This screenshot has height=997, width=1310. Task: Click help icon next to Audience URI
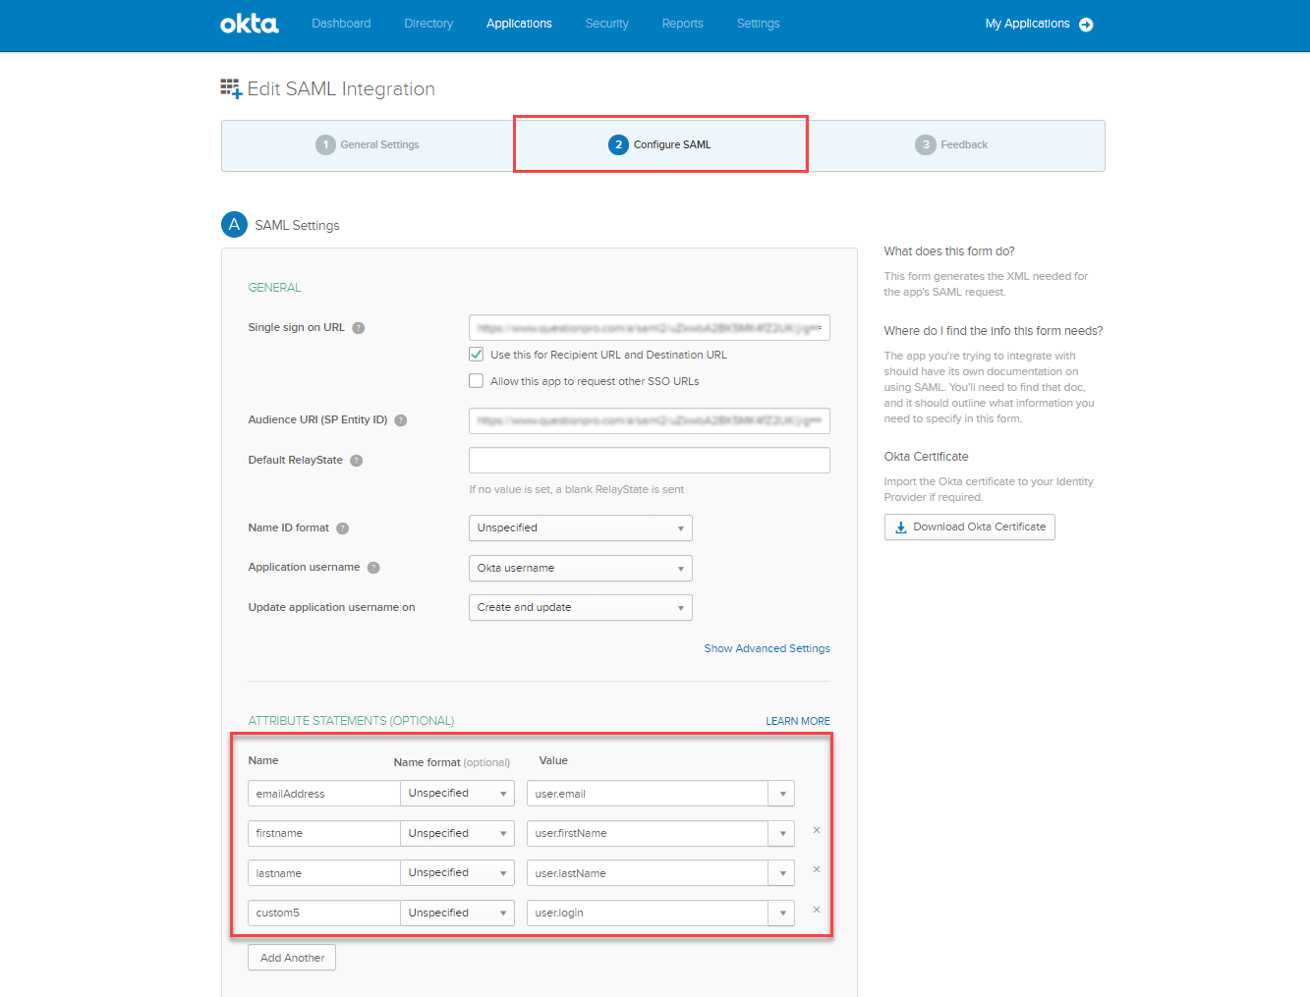(x=401, y=420)
